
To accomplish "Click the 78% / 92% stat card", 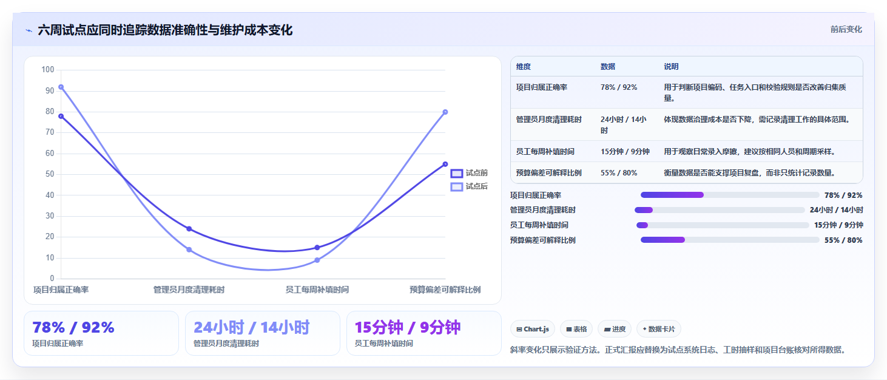I will click(101, 333).
